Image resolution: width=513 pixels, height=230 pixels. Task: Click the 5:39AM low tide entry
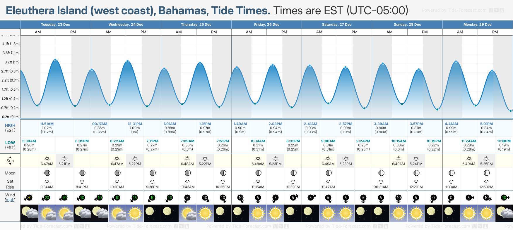click(x=29, y=141)
